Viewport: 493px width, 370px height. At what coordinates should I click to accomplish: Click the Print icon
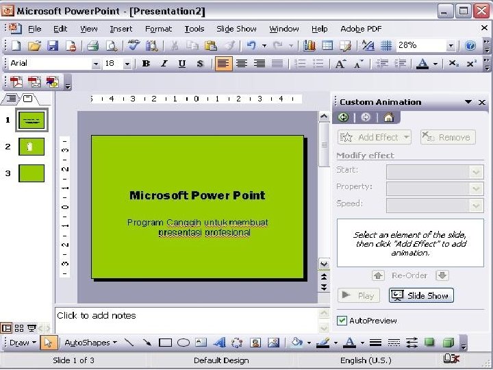pos(93,46)
